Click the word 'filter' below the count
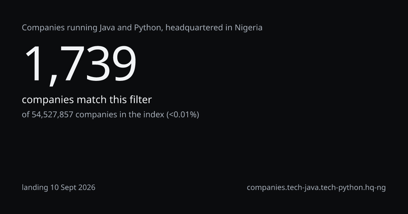This screenshot has width=408, height=214. (x=140, y=100)
